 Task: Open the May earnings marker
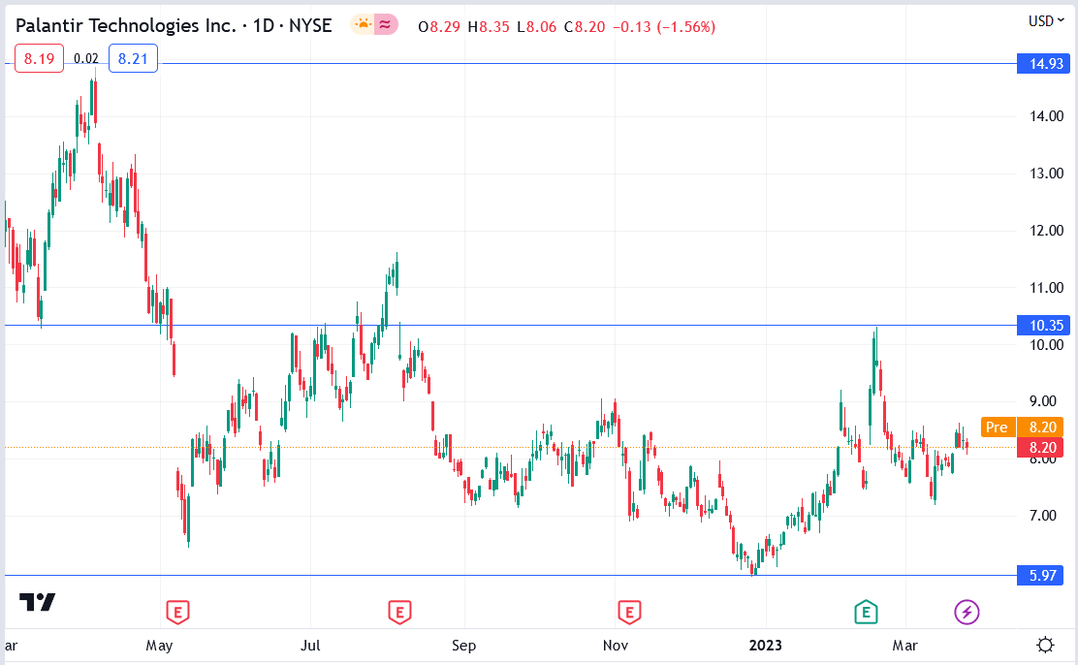[178, 612]
